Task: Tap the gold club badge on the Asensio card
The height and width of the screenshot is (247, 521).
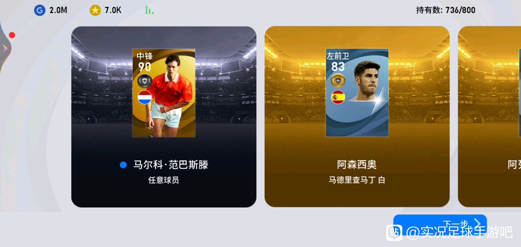Action: point(338,80)
